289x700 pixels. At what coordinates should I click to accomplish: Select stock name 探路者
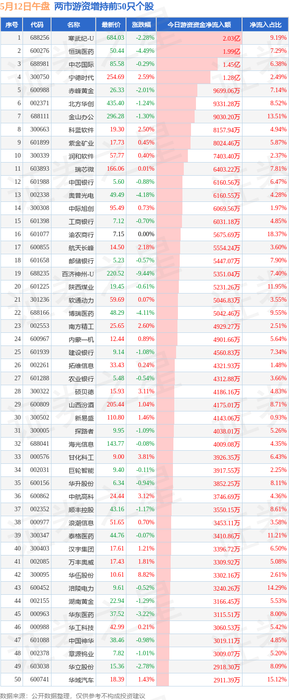click(84, 431)
